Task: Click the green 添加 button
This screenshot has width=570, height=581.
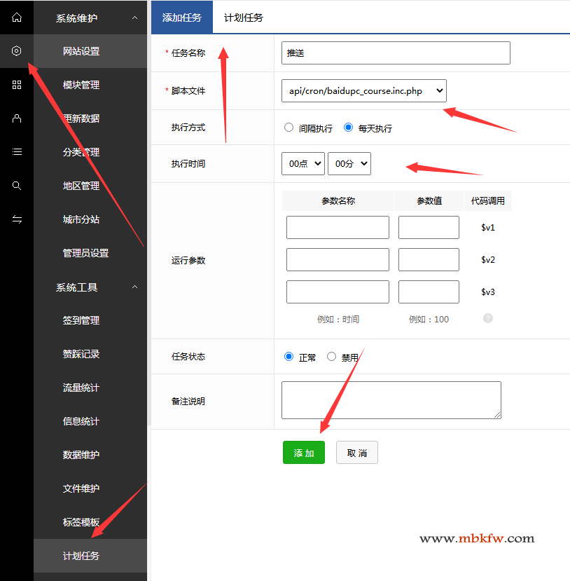Action: tap(303, 453)
